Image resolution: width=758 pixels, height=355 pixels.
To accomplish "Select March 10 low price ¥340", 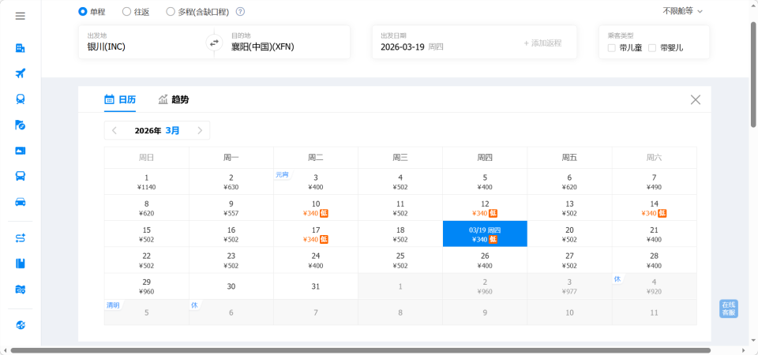I will click(316, 207).
